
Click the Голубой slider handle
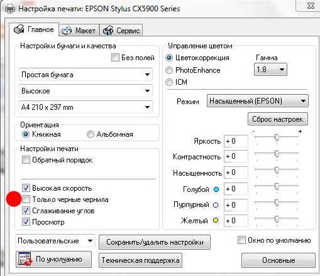pyautogui.click(x=277, y=186)
